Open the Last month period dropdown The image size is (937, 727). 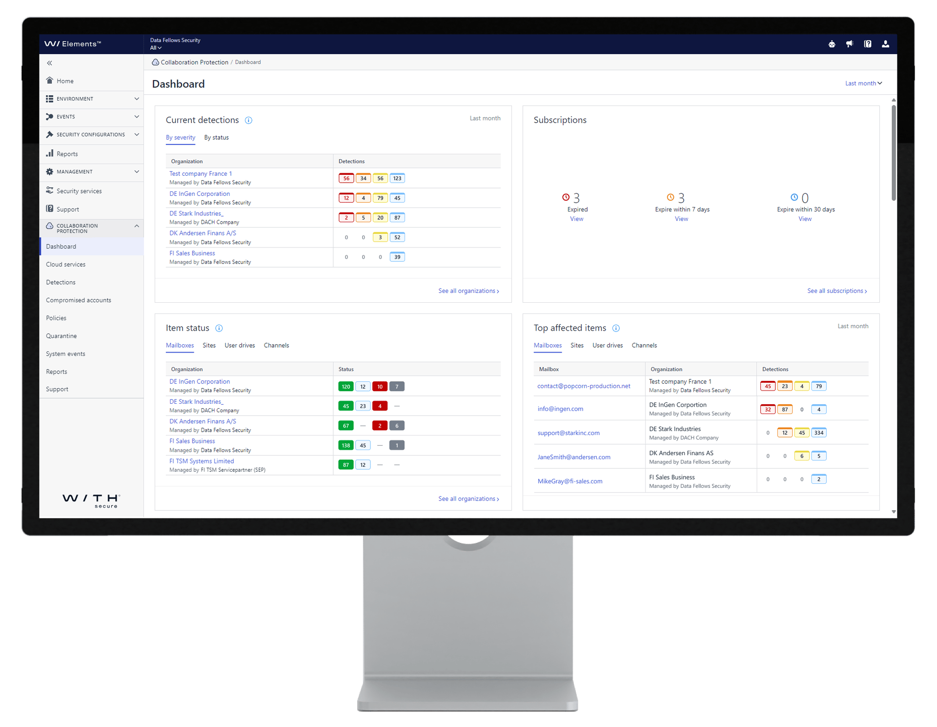point(863,83)
